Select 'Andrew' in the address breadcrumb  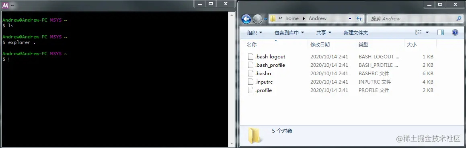coord(317,18)
